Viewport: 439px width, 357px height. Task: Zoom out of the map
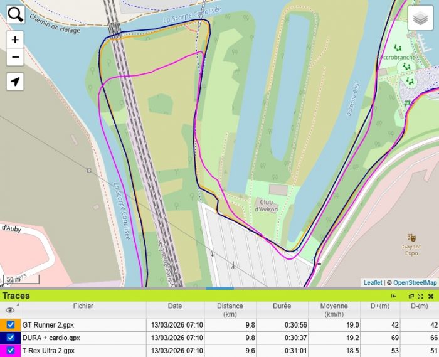tap(15, 57)
